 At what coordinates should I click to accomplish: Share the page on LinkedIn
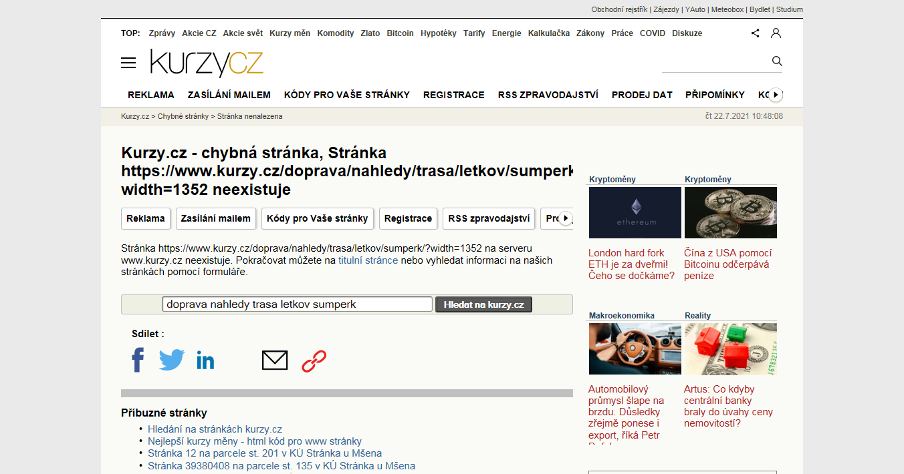(205, 361)
